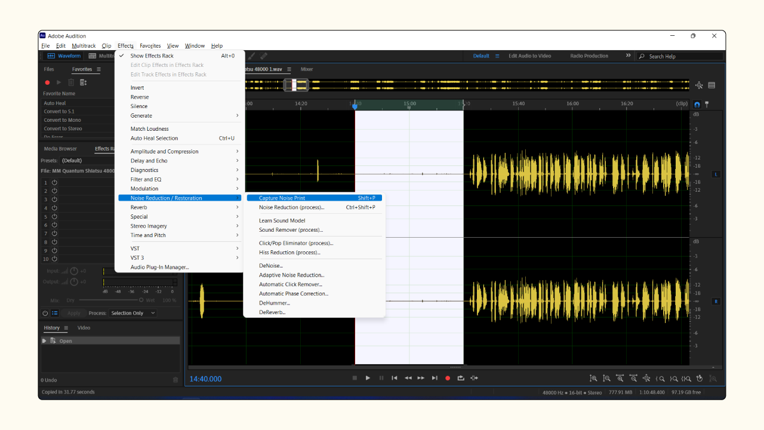Open the Favorites menu in menu bar
764x430 pixels.
[x=150, y=46]
